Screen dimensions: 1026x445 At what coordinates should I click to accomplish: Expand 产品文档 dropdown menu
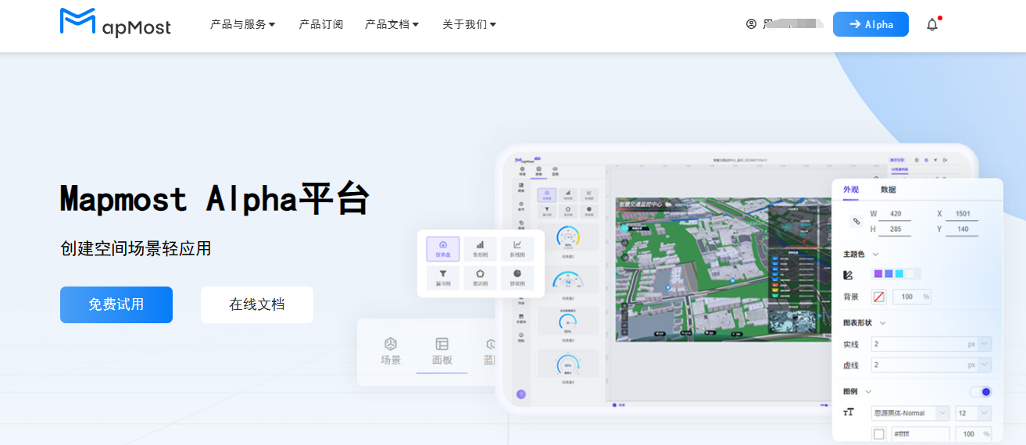coord(391,24)
